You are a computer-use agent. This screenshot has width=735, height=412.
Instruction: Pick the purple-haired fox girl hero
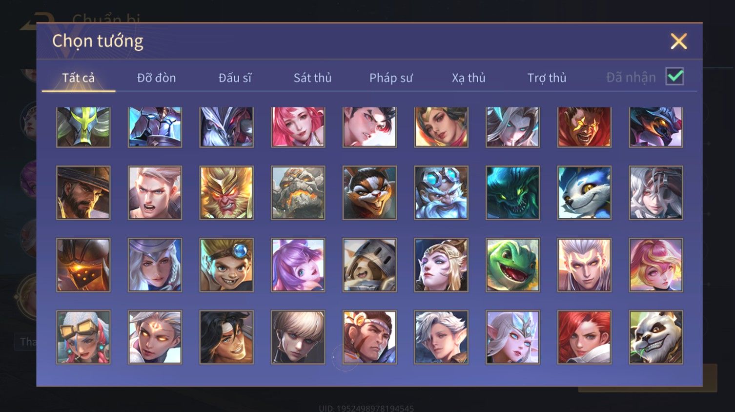[x=298, y=265]
